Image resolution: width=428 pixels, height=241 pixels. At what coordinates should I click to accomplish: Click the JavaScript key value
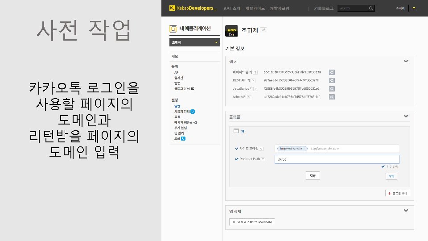[x=292, y=88]
